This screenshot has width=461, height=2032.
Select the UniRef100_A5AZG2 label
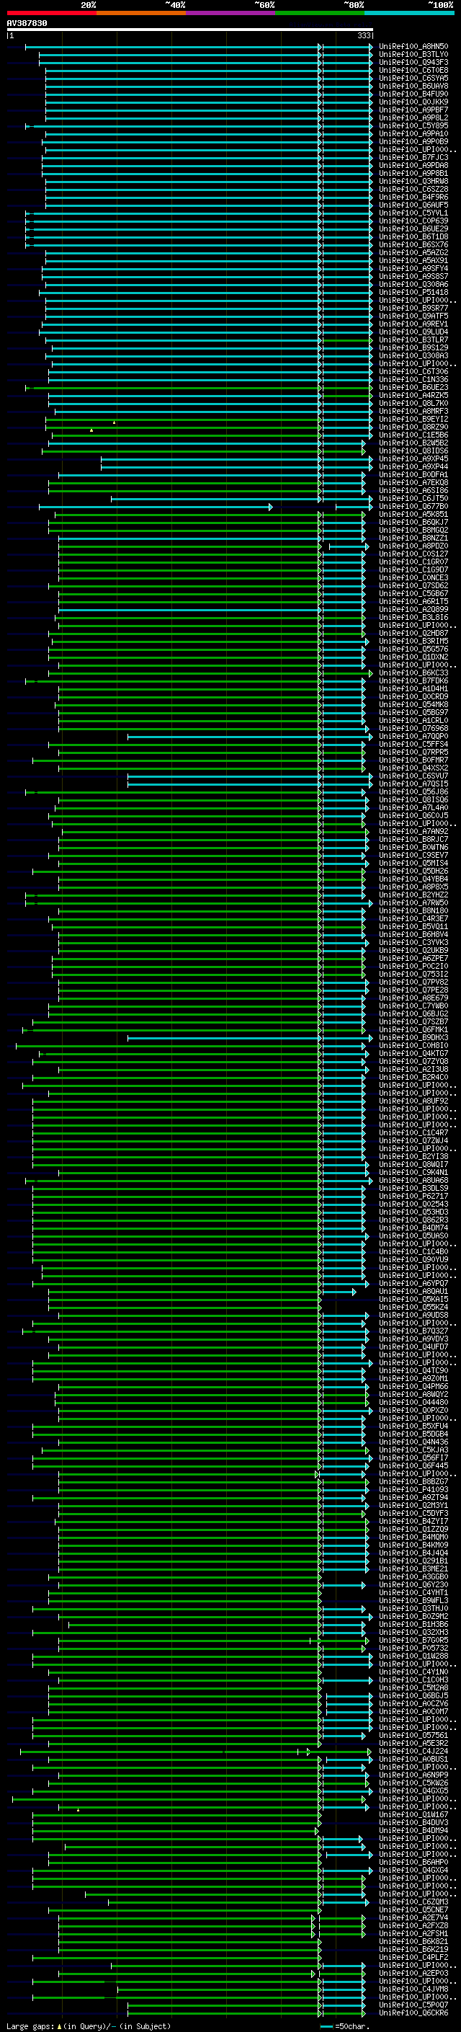point(413,252)
